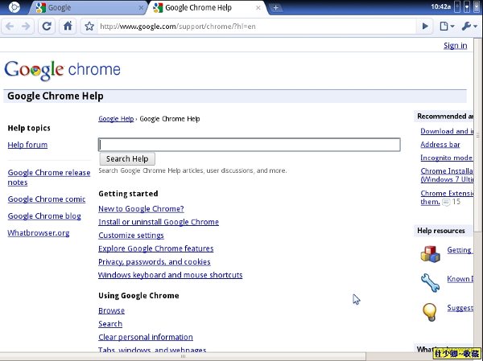The image size is (483, 361).
Task: Click the Sign in link
Action: tap(456, 46)
